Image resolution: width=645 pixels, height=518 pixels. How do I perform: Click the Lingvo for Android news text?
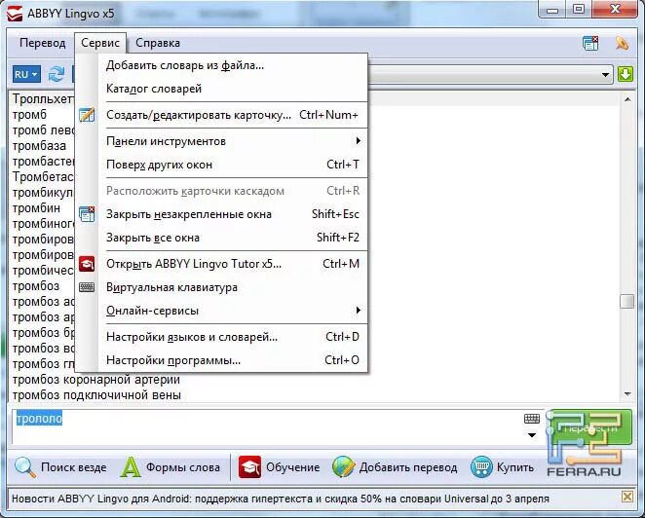point(281,499)
